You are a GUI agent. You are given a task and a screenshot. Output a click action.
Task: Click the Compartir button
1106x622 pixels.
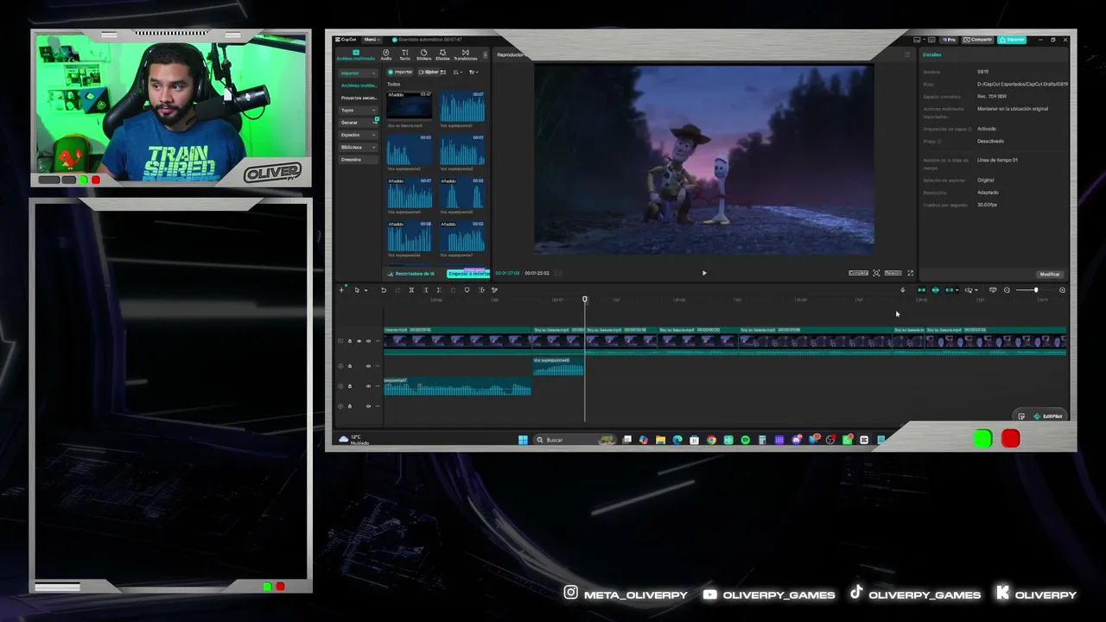click(x=979, y=40)
